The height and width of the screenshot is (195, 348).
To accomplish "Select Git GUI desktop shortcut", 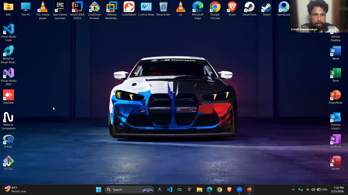I will pyautogui.click(x=8, y=163).
